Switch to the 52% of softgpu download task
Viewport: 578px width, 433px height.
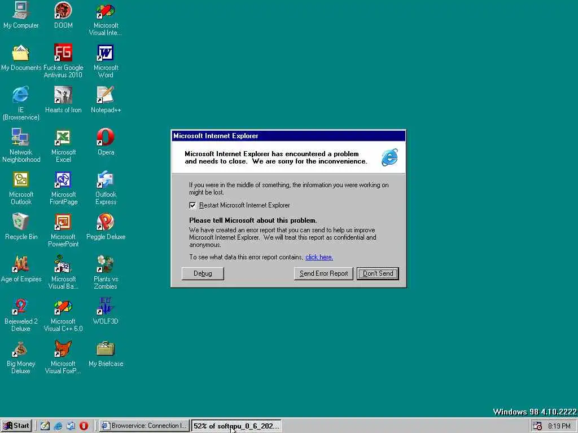[237, 426]
